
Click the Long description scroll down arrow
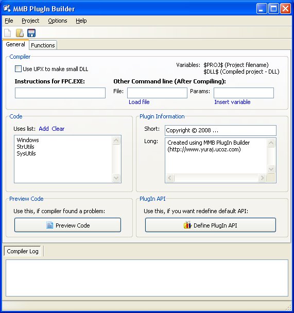271,169
